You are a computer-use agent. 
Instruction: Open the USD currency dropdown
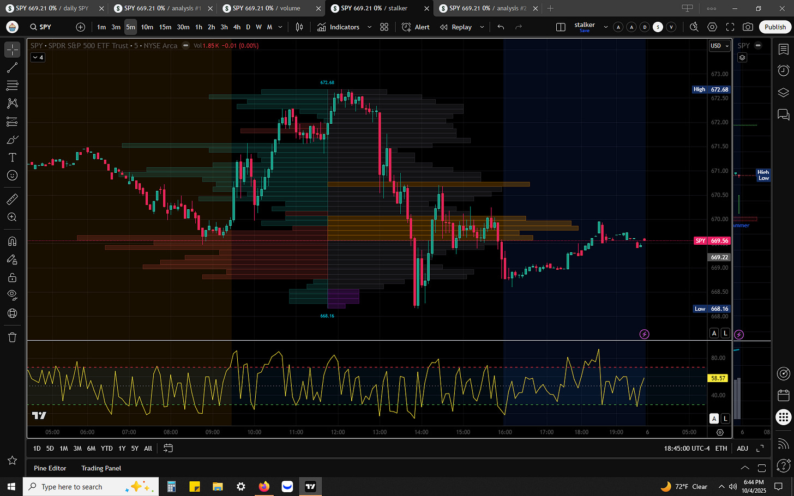click(719, 46)
